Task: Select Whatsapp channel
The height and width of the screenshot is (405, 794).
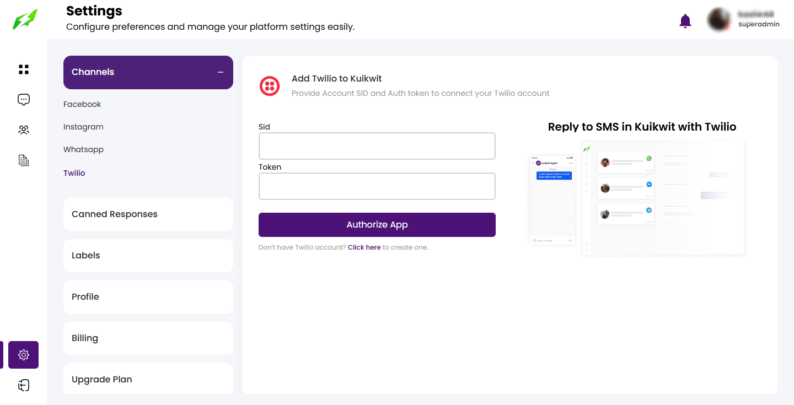Action: point(83,149)
